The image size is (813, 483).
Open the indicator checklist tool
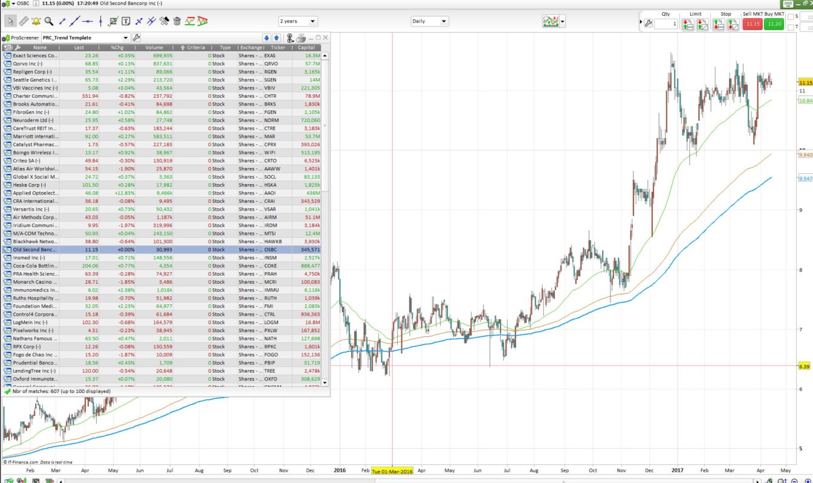(113, 21)
